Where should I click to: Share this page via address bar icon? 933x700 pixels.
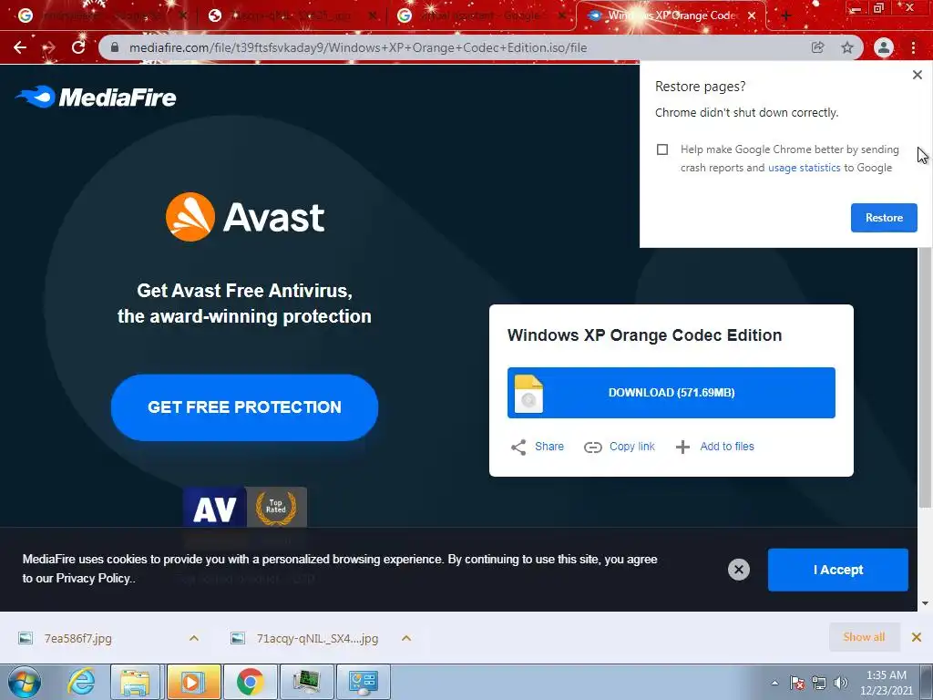817,47
